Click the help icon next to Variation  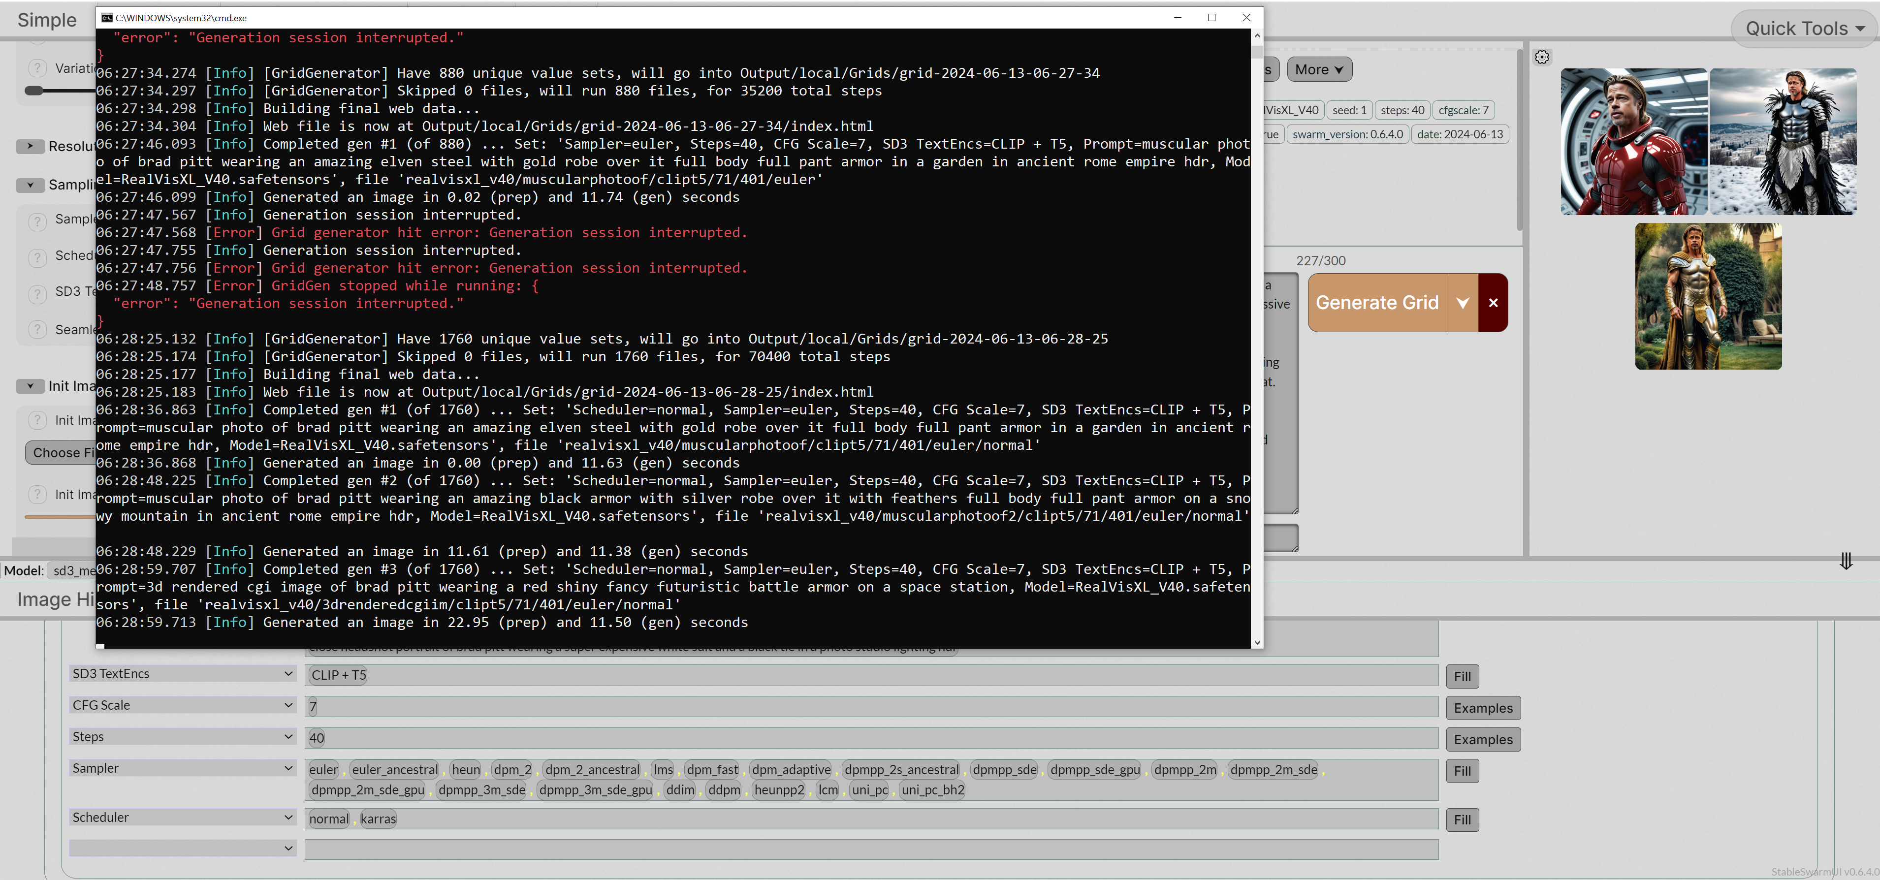tap(37, 67)
